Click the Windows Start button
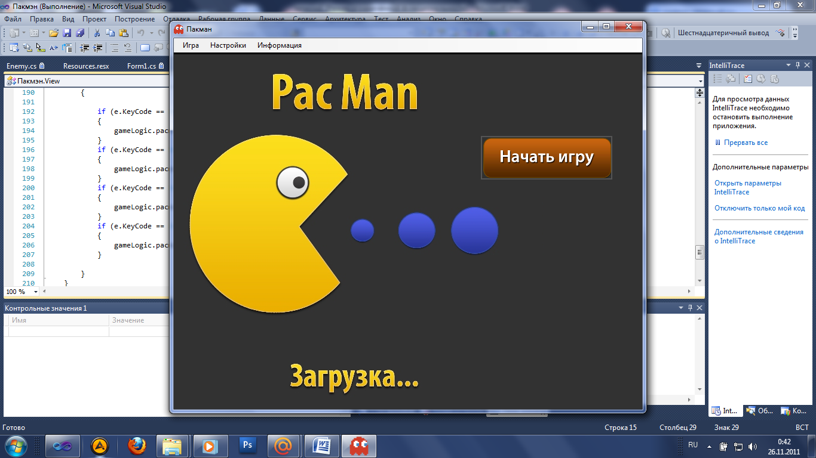The width and height of the screenshot is (816, 458). (x=15, y=446)
